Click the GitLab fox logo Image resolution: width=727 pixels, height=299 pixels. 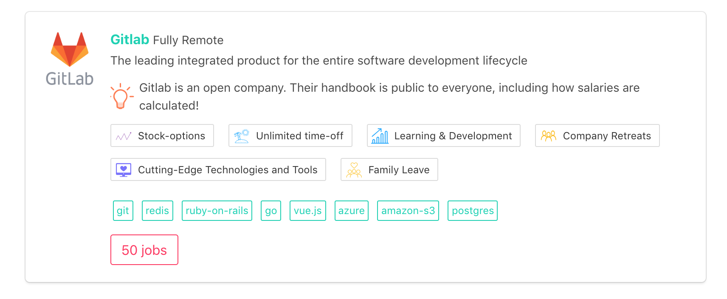[70, 59]
